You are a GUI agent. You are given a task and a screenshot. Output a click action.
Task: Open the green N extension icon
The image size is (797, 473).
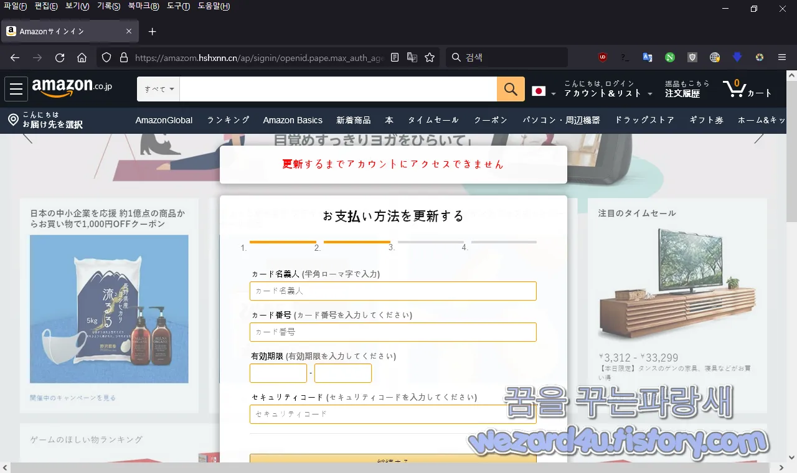coord(670,57)
